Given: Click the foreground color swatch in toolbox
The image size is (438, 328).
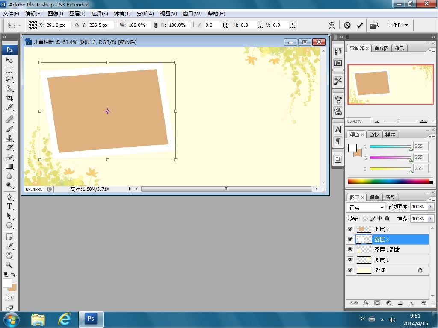Looking at the screenshot, I should [x=8, y=283].
